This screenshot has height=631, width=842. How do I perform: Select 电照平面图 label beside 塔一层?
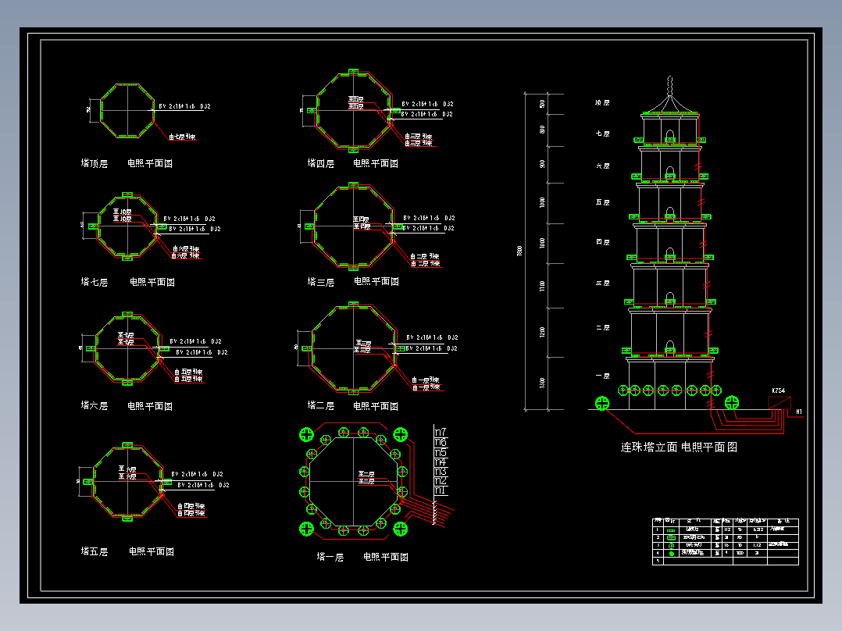386,557
